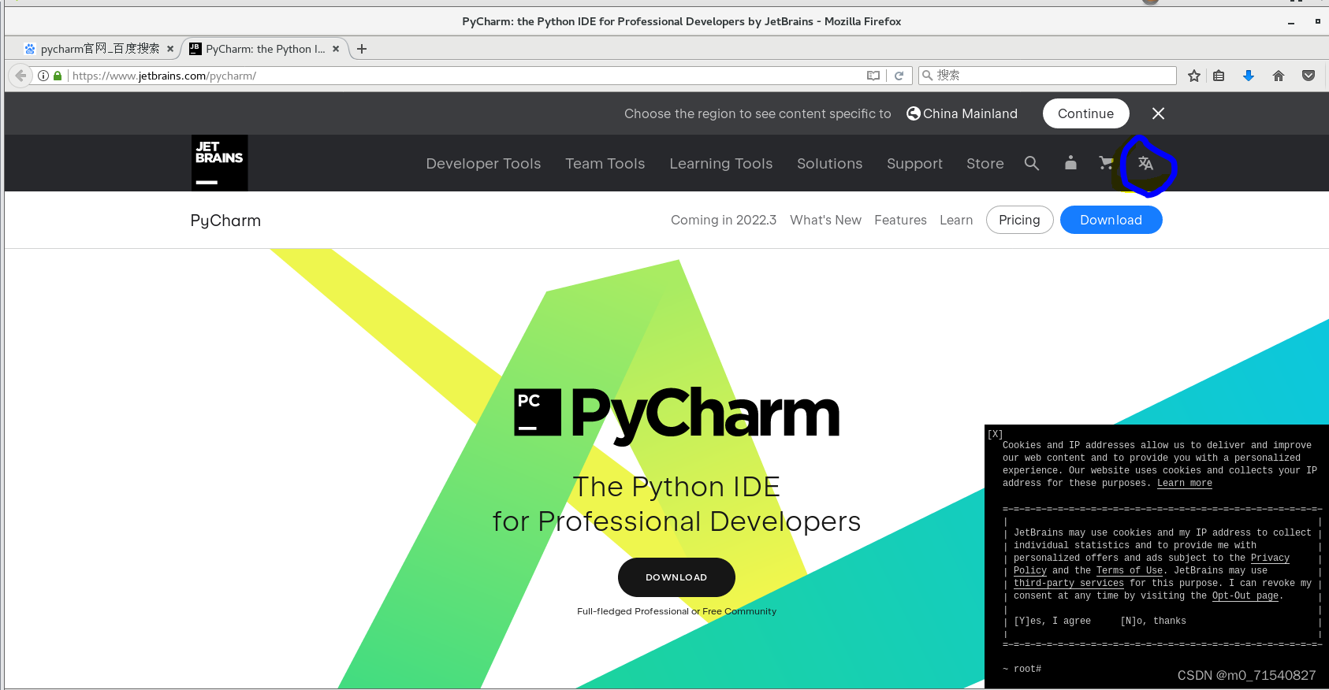The width and height of the screenshot is (1329, 690).
Task: Open the language selector icon
Action: pyautogui.click(x=1145, y=163)
